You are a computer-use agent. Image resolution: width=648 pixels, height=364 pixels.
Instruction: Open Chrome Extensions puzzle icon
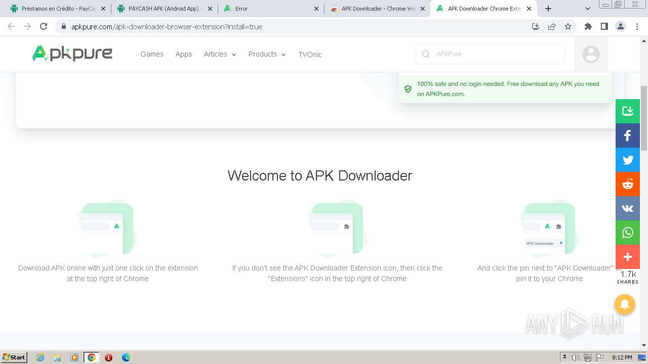click(x=588, y=26)
